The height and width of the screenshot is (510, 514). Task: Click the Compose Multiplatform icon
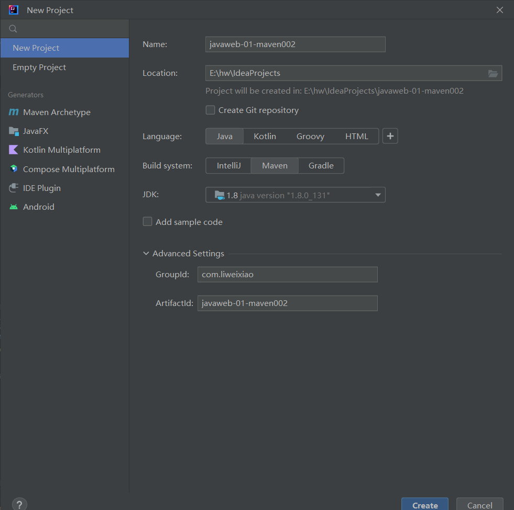[14, 169]
